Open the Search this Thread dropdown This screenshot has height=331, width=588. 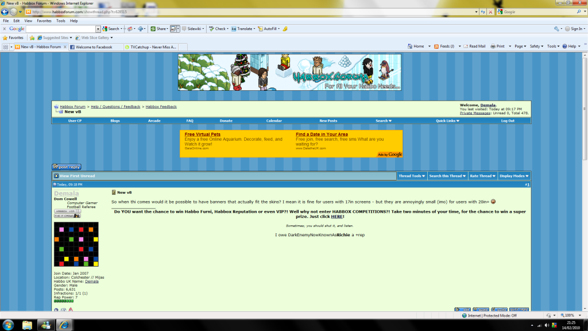(x=447, y=176)
